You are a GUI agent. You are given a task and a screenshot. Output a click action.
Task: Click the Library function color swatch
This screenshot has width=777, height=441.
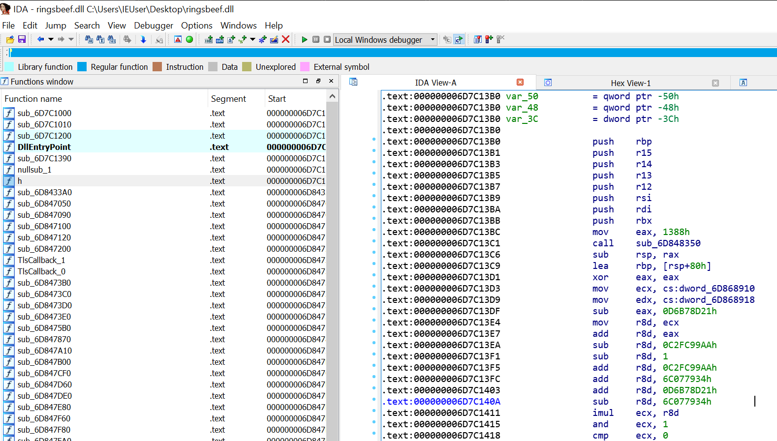coord(9,67)
